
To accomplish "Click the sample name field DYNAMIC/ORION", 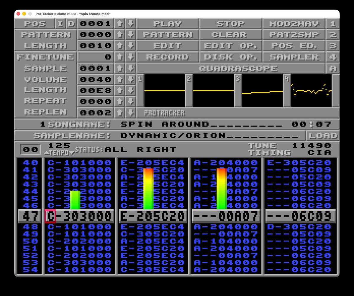I will [x=210, y=135].
